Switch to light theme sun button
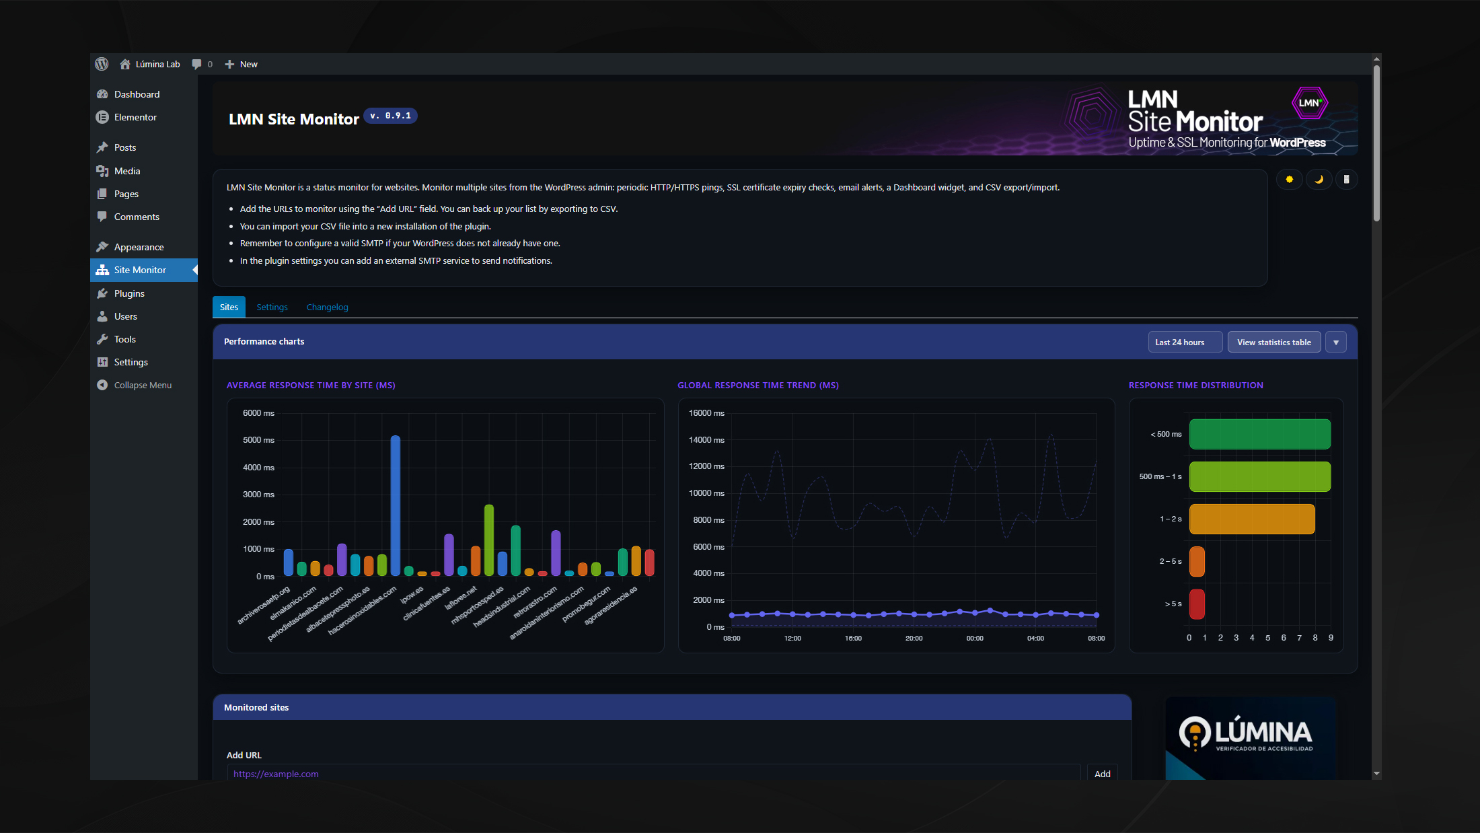The height and width of the screenshot is (833, 1480). (x=1289, y=179)
